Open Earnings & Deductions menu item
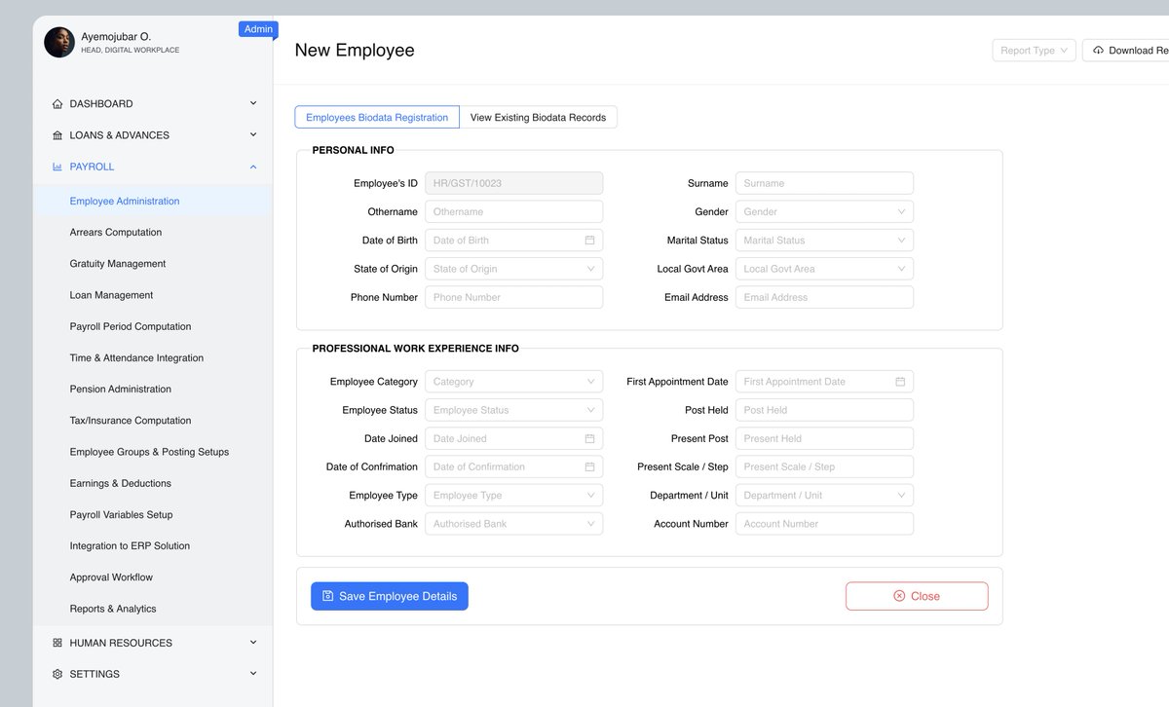The image size is (1169, 707). 153,483
